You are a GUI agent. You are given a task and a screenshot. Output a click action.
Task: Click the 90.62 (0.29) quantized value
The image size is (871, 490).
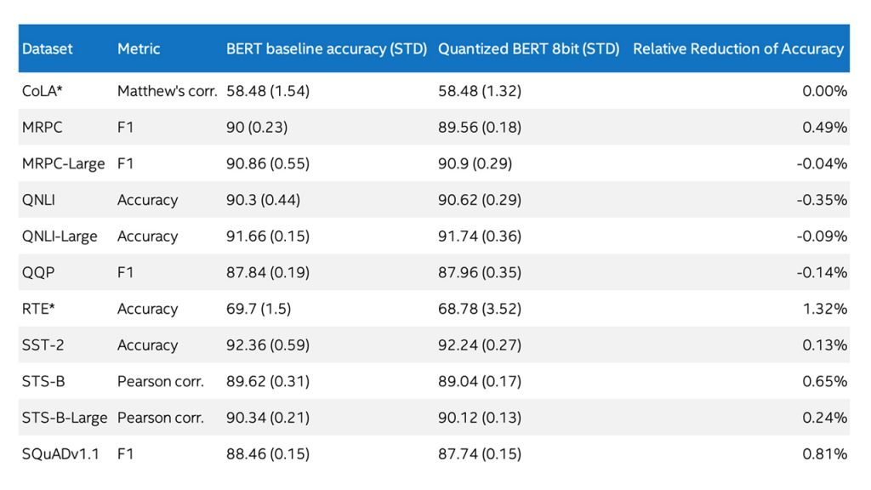coord(480,200)
